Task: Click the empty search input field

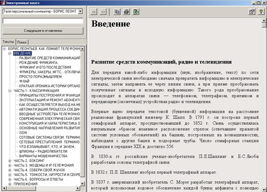Action: [43, 21]
